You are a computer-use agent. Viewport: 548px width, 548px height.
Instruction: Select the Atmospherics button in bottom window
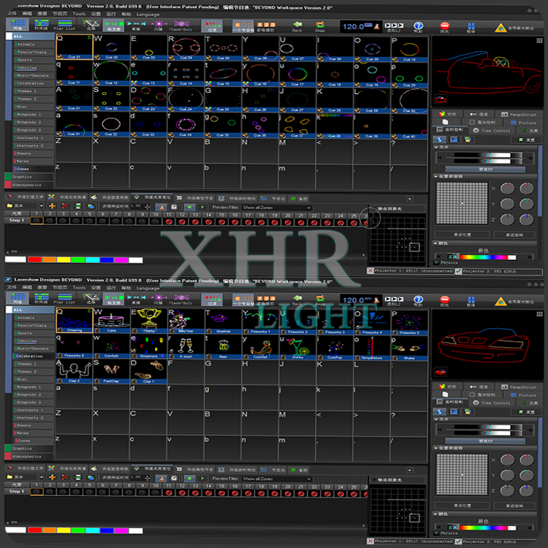[29, 457]
